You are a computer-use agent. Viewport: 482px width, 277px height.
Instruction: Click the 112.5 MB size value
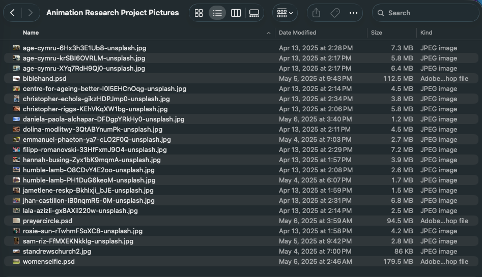pos(398,78)
